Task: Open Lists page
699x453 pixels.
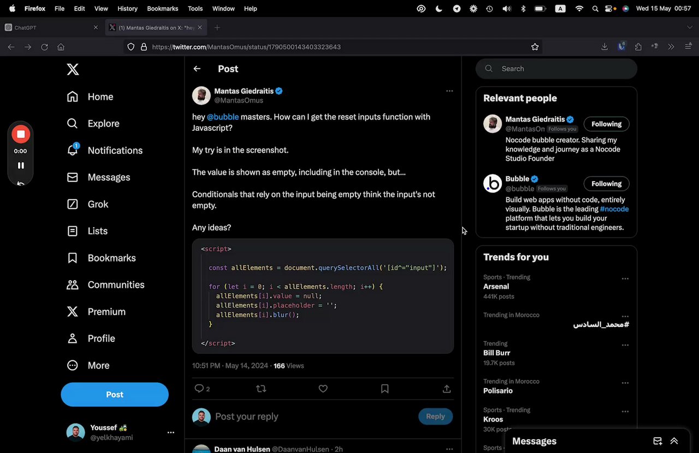Action: [x=87, y=231]
